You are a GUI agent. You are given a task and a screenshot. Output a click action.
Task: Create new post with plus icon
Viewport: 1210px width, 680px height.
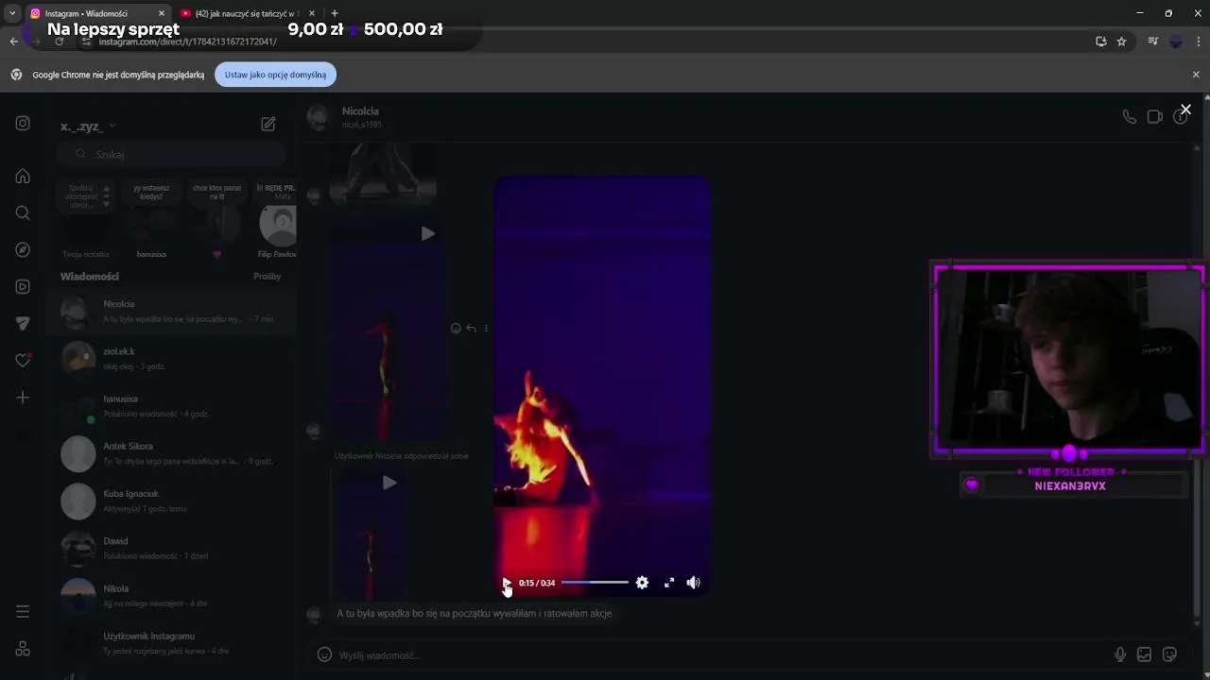[x=23, y=398]
